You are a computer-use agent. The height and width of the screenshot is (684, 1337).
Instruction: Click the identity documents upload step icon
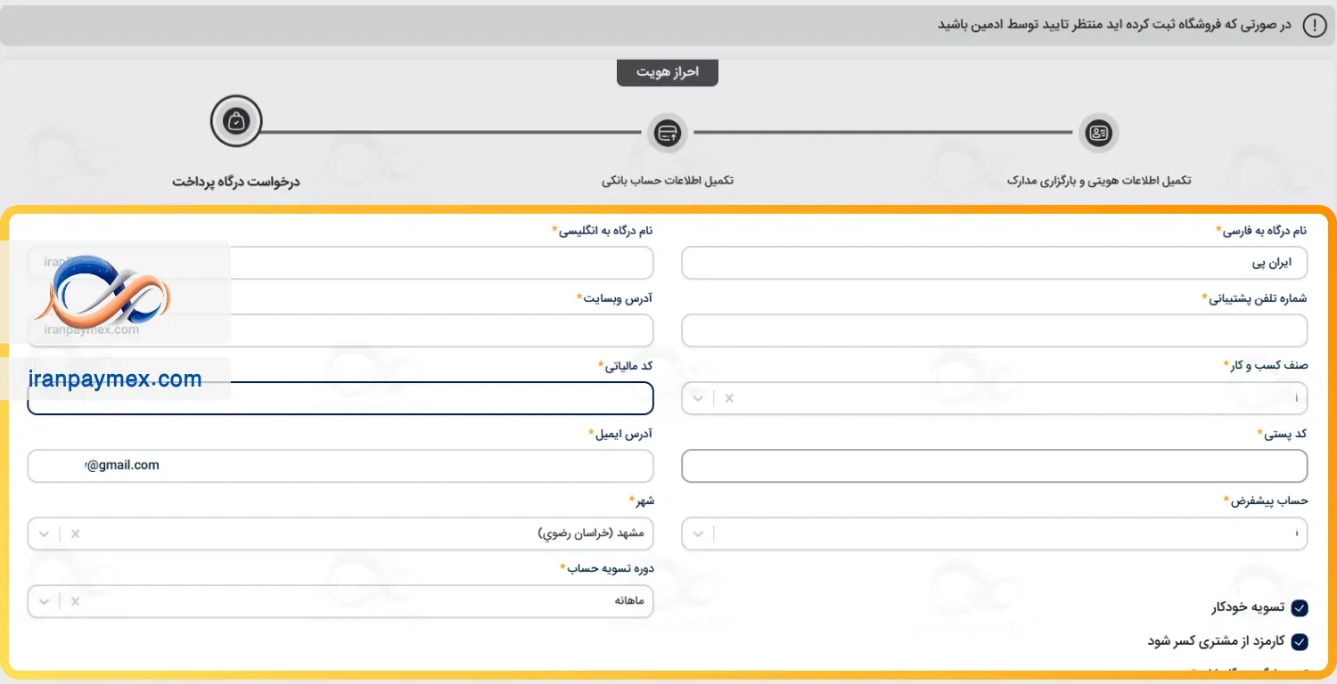[x=1099, y=133]
